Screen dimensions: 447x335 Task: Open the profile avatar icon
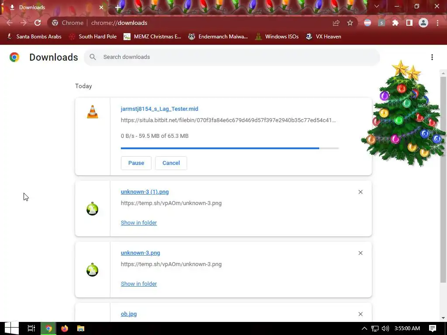[x=423, y=23]
